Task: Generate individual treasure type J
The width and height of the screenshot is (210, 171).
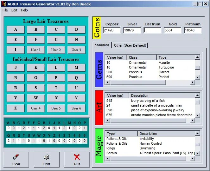Action: tap(16, 68)
